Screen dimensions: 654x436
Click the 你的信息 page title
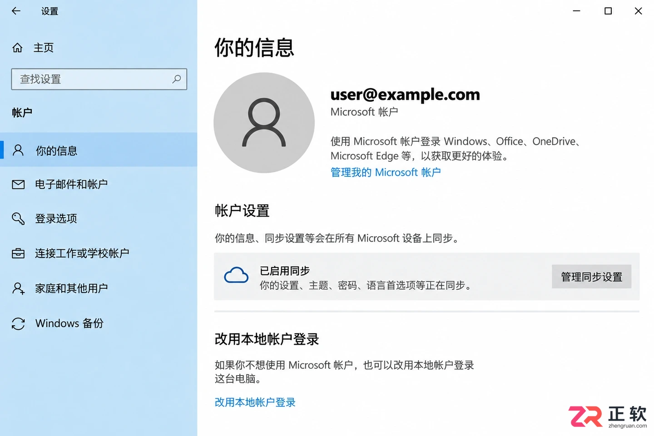tap(254, 48)
